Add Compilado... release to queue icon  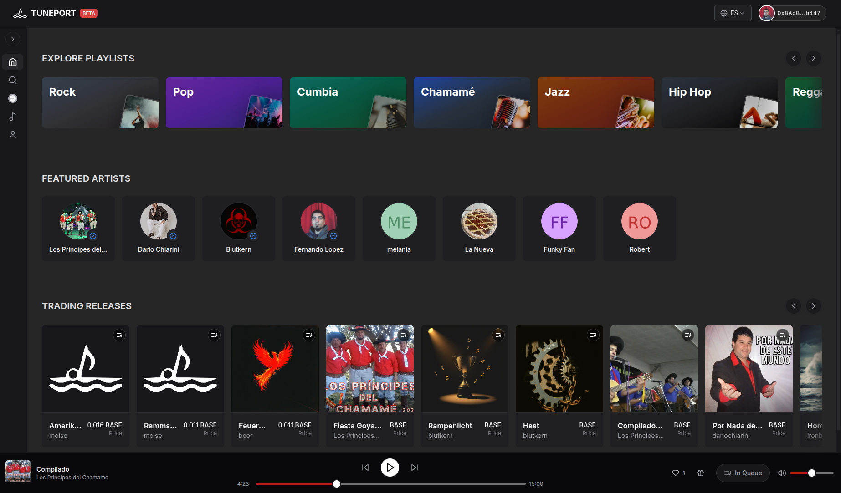688,335
